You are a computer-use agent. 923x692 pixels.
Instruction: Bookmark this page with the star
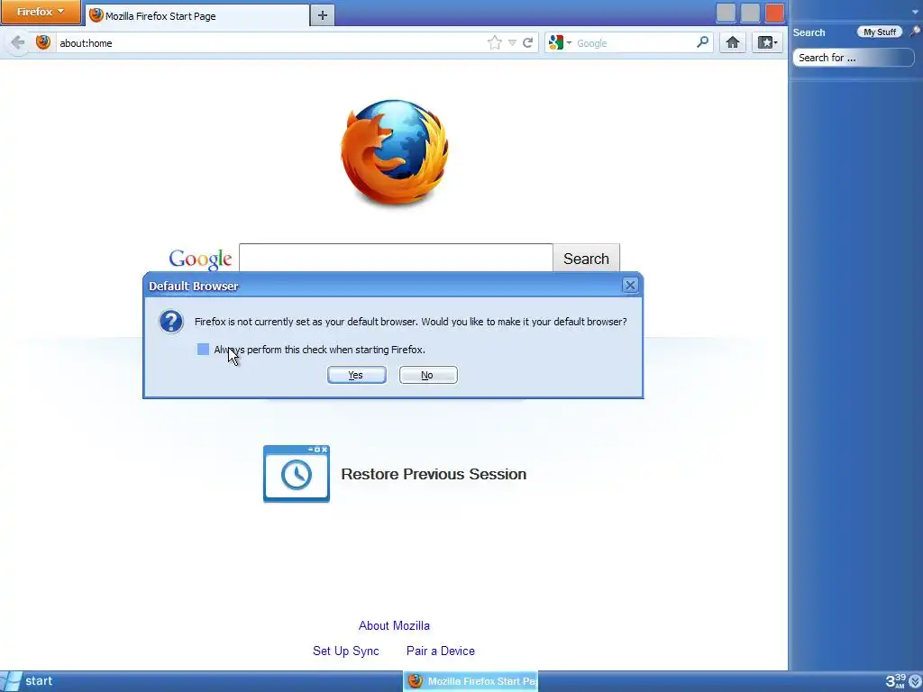[495, 42]
